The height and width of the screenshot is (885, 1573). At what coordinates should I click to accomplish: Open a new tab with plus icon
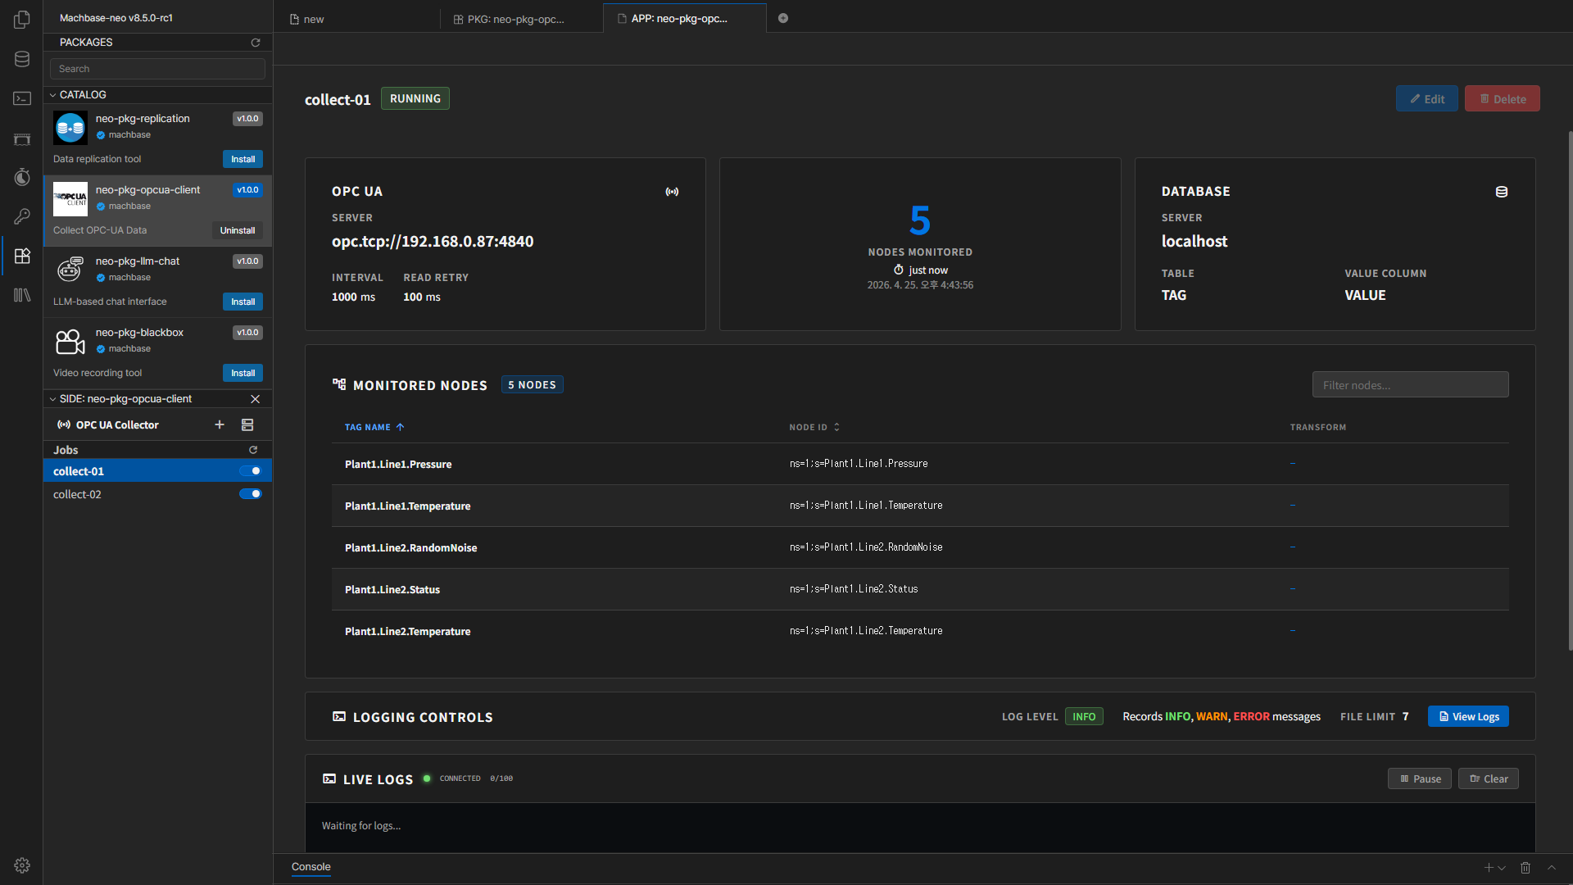783,18
